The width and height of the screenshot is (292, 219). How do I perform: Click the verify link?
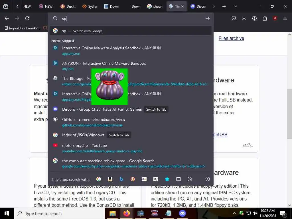pos(248,145)
